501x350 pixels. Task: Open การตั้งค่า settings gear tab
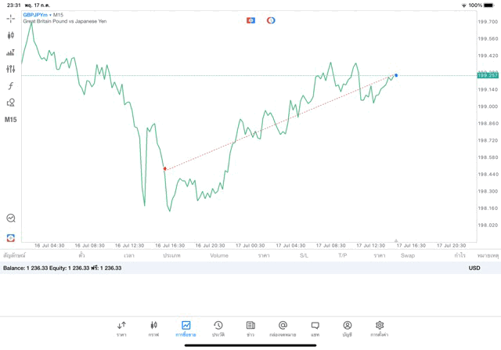pos(380,329)
